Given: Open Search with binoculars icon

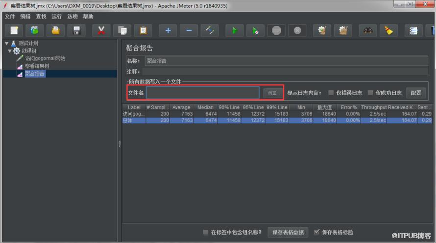Looking at the screenshot, I should (368, 30).
